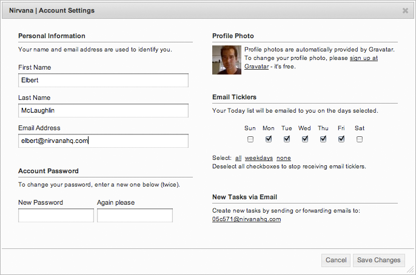
Task: Uncheck the Tue email tickler checkbox
Action: pos(287,139)
